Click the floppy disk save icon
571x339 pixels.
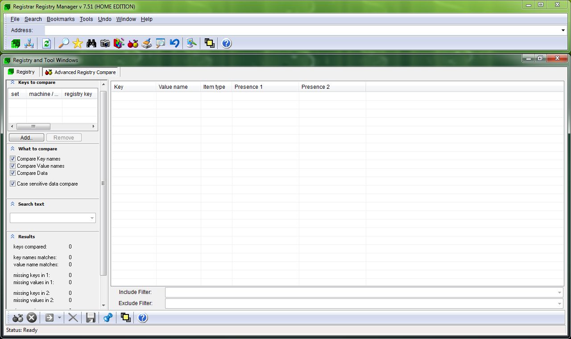[91, 318]
